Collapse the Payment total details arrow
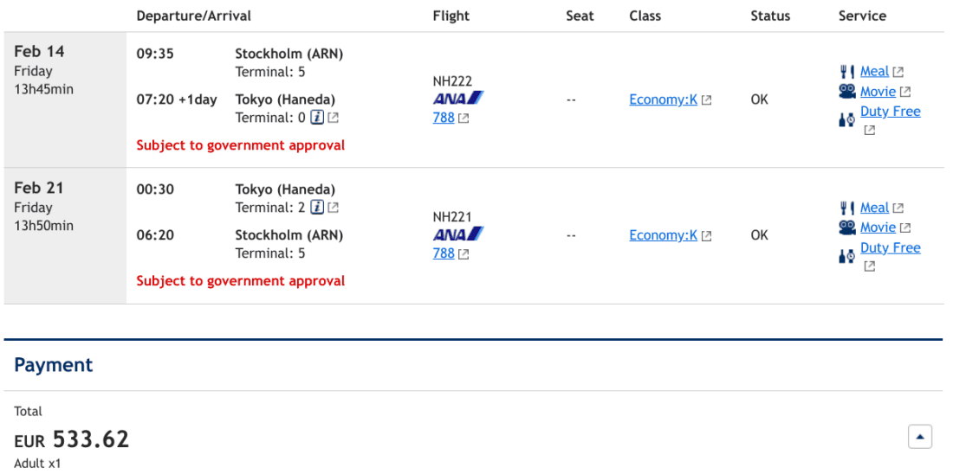 [919, 438]
